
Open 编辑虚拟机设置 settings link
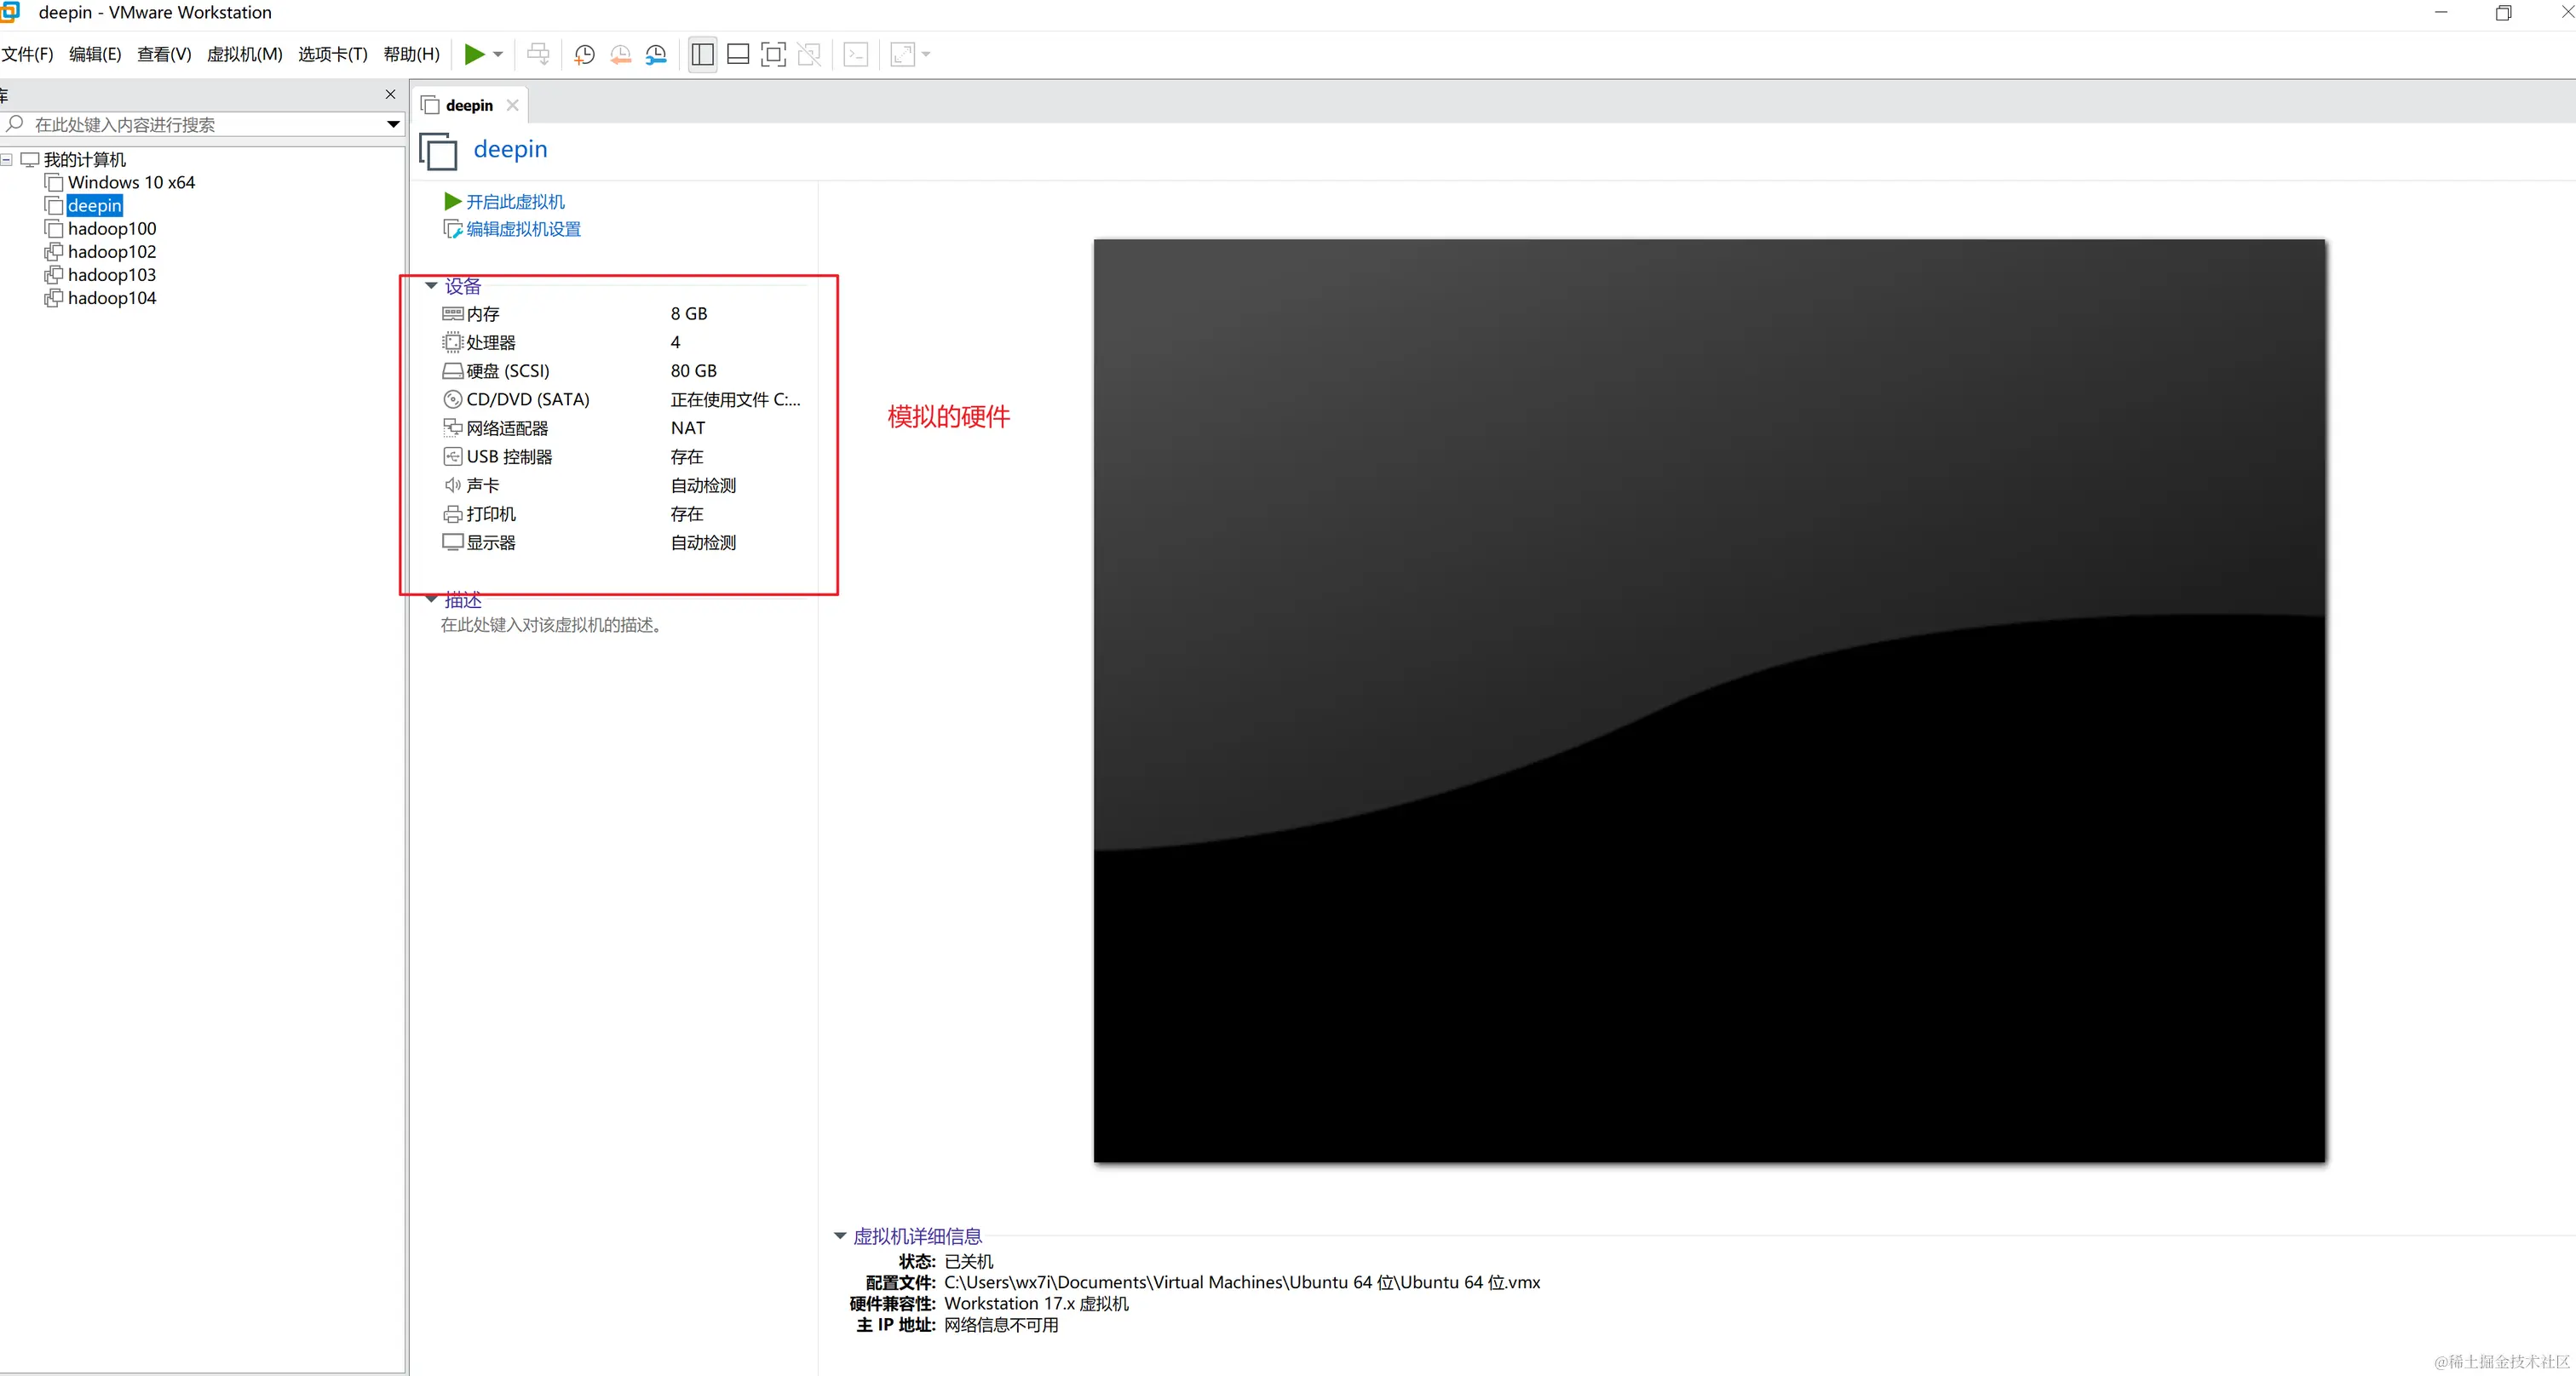[x=522, y=229]
